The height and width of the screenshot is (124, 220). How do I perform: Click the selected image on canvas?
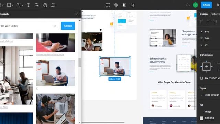115,66
